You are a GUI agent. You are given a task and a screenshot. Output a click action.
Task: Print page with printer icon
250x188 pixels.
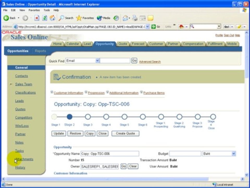pyautogui.click(x=135, y=18)
